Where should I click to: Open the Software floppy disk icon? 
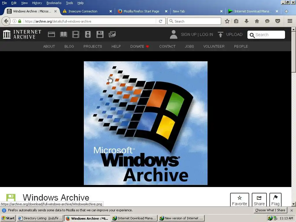pos(100,34)
